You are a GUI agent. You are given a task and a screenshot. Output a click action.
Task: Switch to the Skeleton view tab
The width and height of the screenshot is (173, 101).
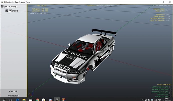(108, 5)
